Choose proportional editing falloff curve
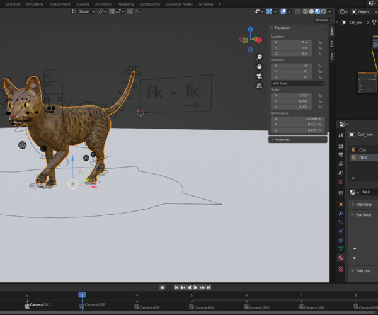 pyautogui.click(x=137, y=11)
